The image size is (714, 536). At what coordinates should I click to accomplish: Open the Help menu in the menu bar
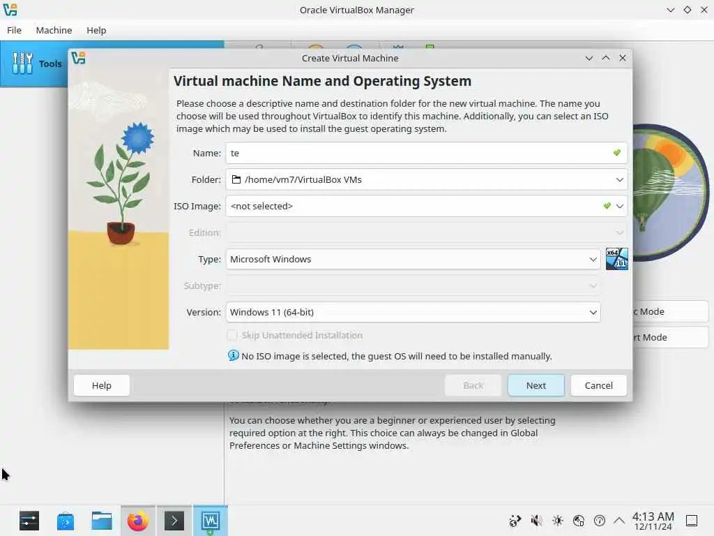click(x=96, y=30)
